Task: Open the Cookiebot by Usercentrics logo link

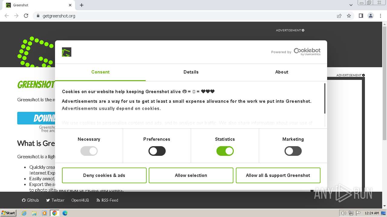Action: coord(307,52)
